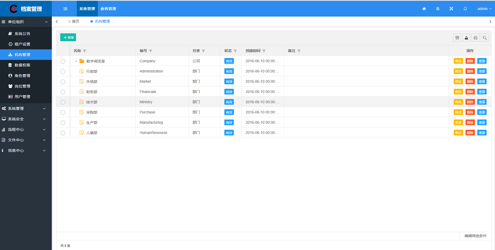The height and width of the screenshot is (250, 495).
Task: Switch to the 业务管理 top tab
Action: [108, 9]
